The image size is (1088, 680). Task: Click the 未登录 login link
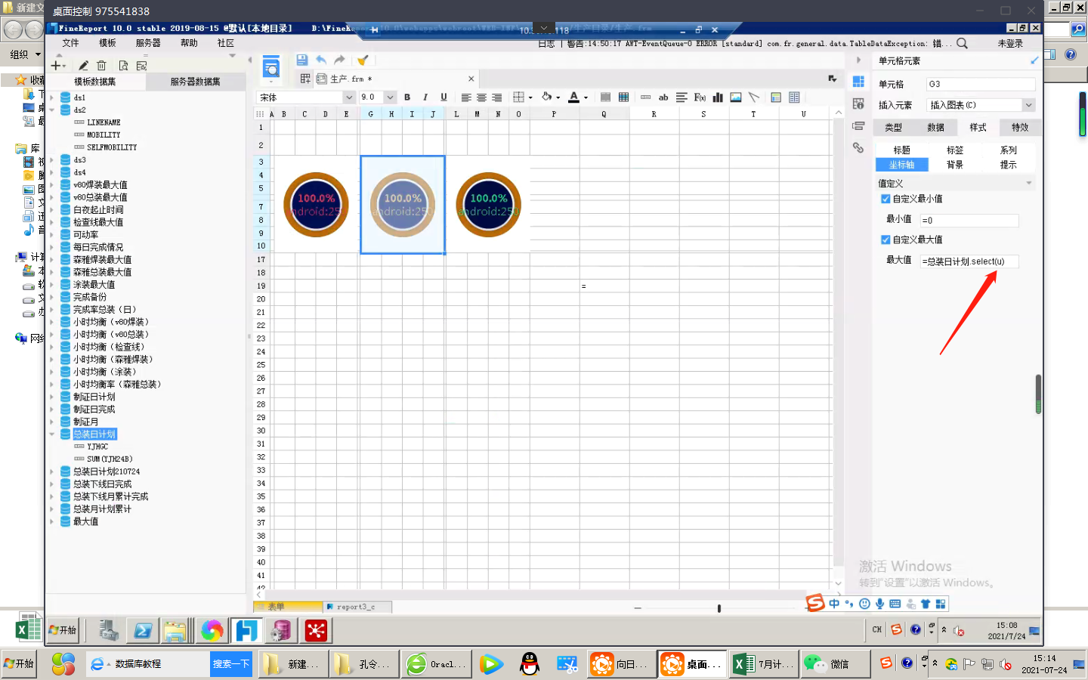(1010, 43)
